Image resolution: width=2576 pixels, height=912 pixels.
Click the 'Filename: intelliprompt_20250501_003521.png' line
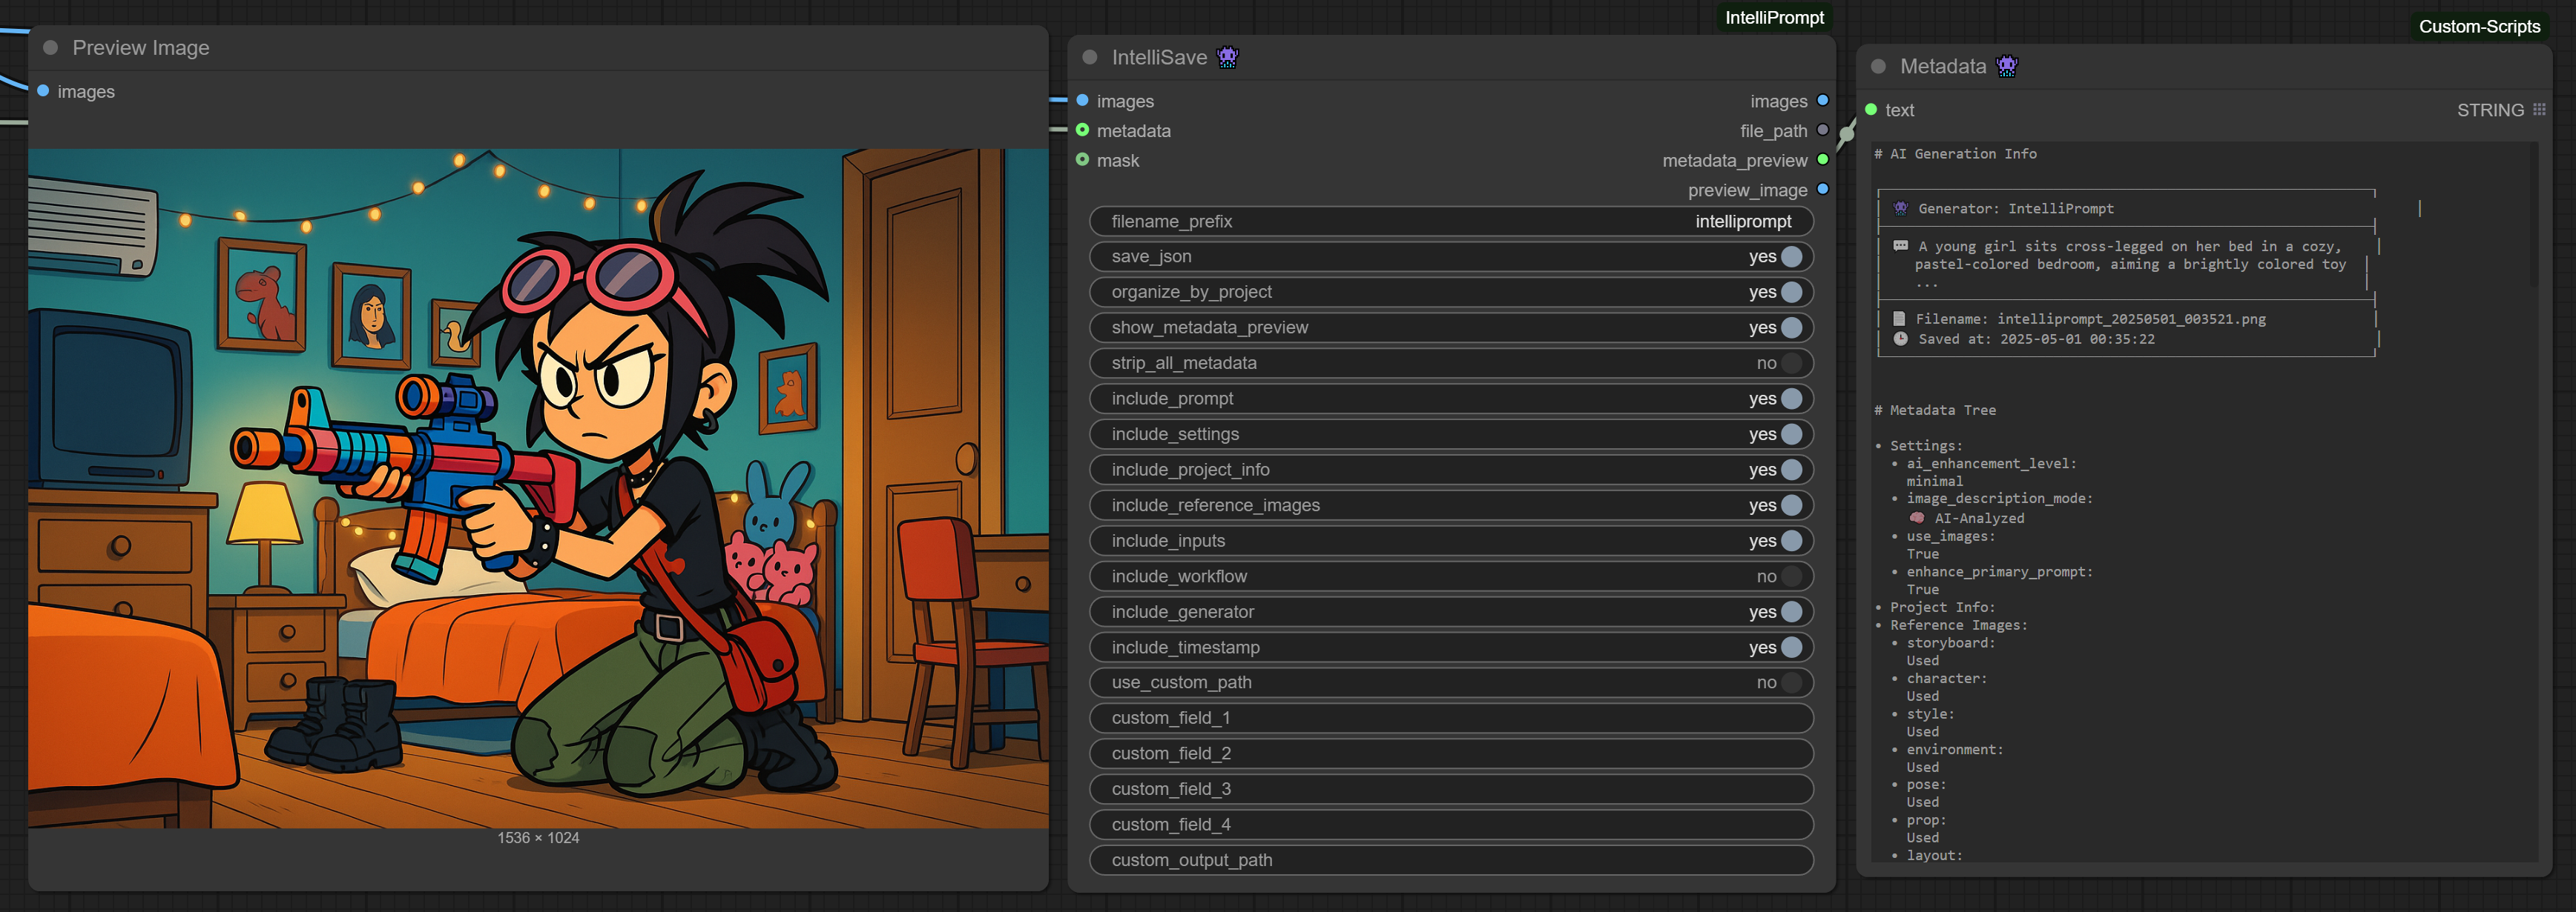click(x=2090, y=319)
